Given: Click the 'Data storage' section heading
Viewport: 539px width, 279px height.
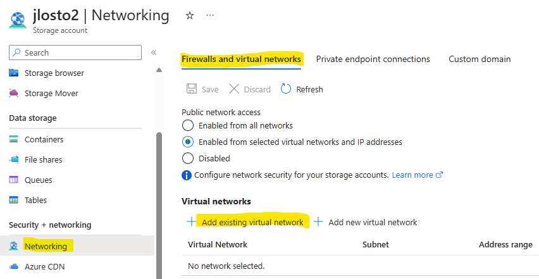Looking at the screenshot, I should pyautogui.click(x=33, y=118).
